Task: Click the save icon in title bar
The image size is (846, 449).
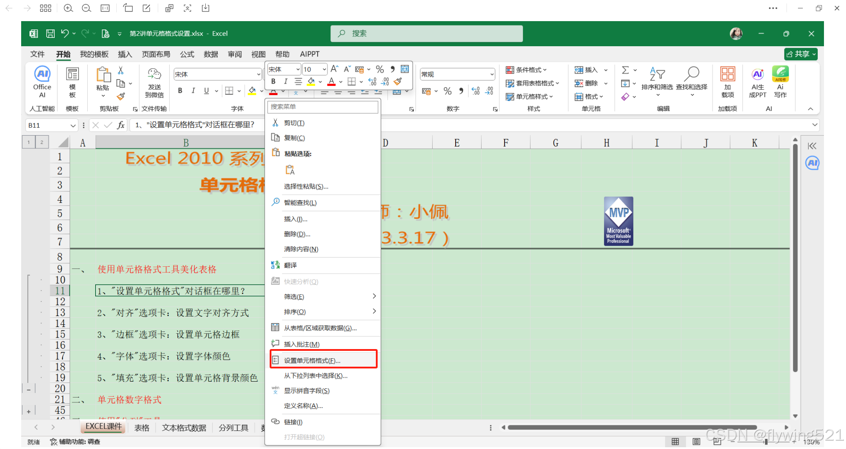Action: point(51,33)
